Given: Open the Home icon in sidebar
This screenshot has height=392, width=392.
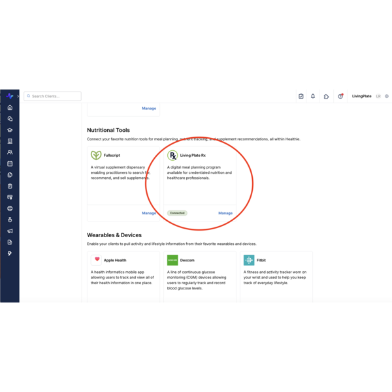Looking at the screenshot, I should (10, 108).
